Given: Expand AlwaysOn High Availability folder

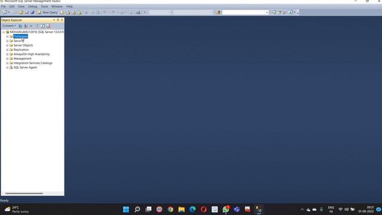Looking at the screenshot, I should 7,54.
